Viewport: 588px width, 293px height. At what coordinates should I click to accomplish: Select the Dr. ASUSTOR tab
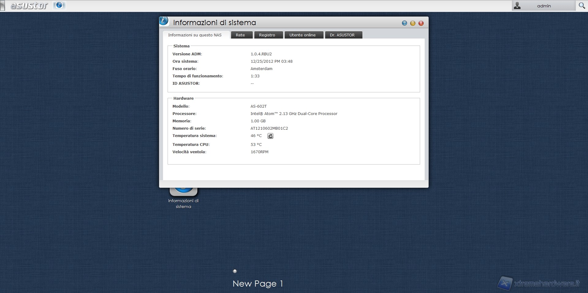pyautogui.click(x=342, y=35)
